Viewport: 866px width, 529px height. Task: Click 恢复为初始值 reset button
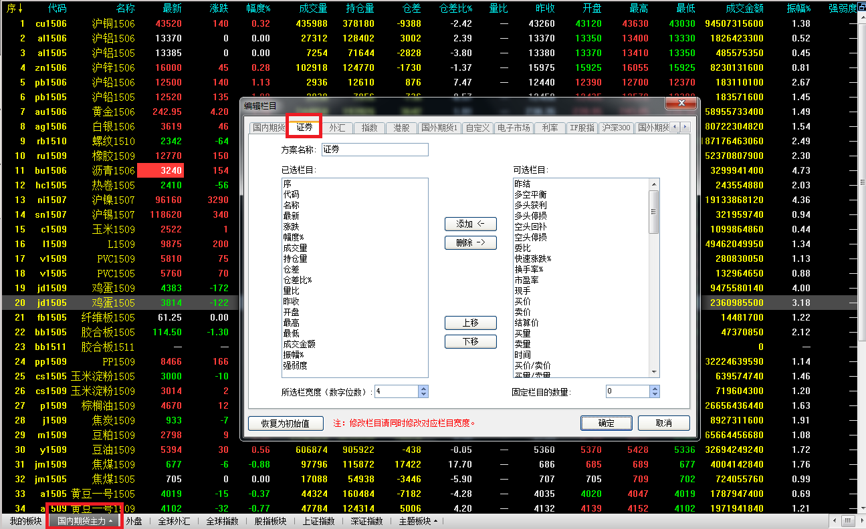pyautogui.click(x=286, y=423)
